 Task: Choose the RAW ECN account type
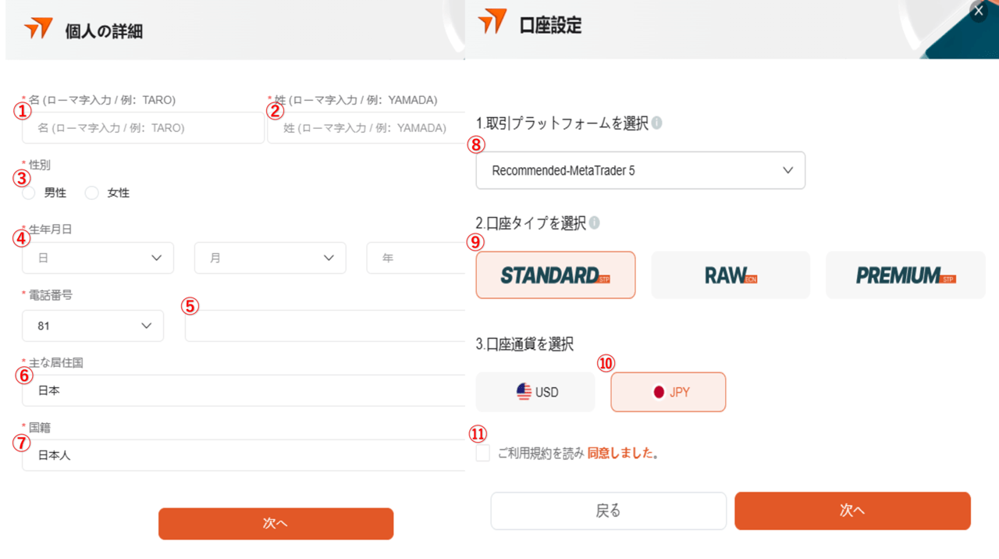[x=731, y=275]
